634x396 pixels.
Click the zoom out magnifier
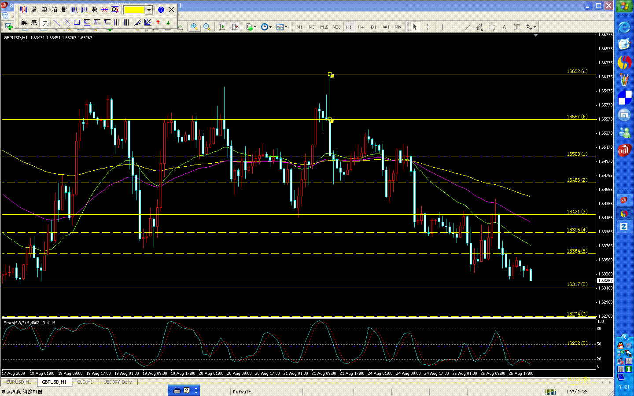point(207,27)
